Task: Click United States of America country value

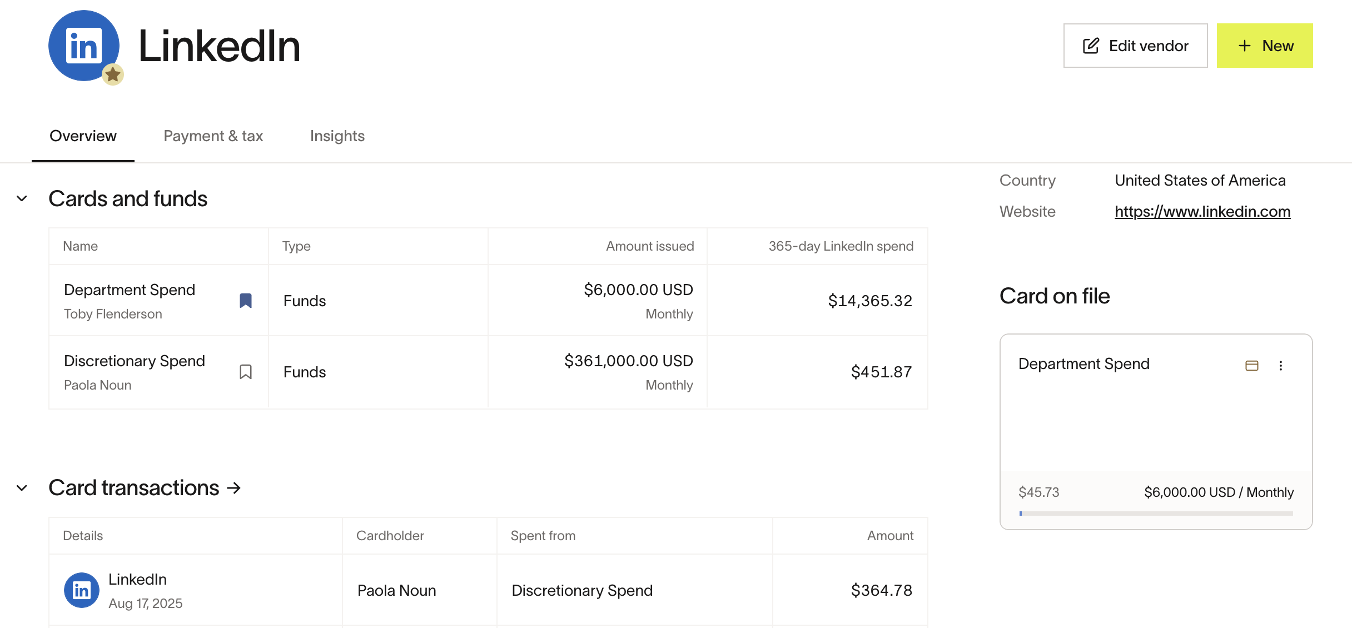Action: (1200, 180)
